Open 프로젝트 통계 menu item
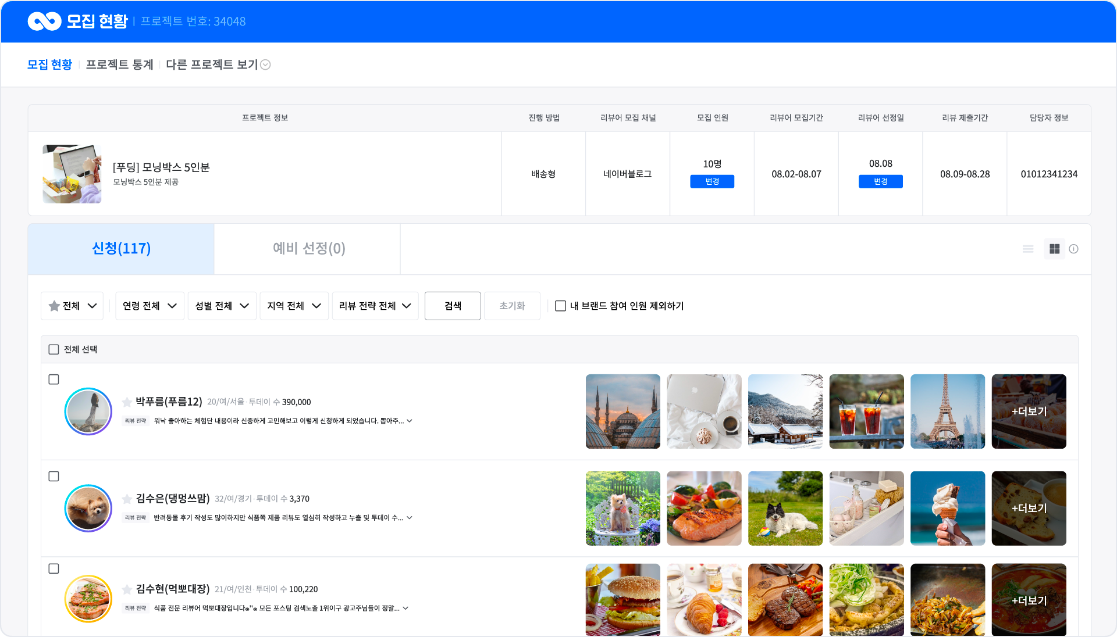The height and width of the screenshot is (637, 1117). click(x=119, y=65)
